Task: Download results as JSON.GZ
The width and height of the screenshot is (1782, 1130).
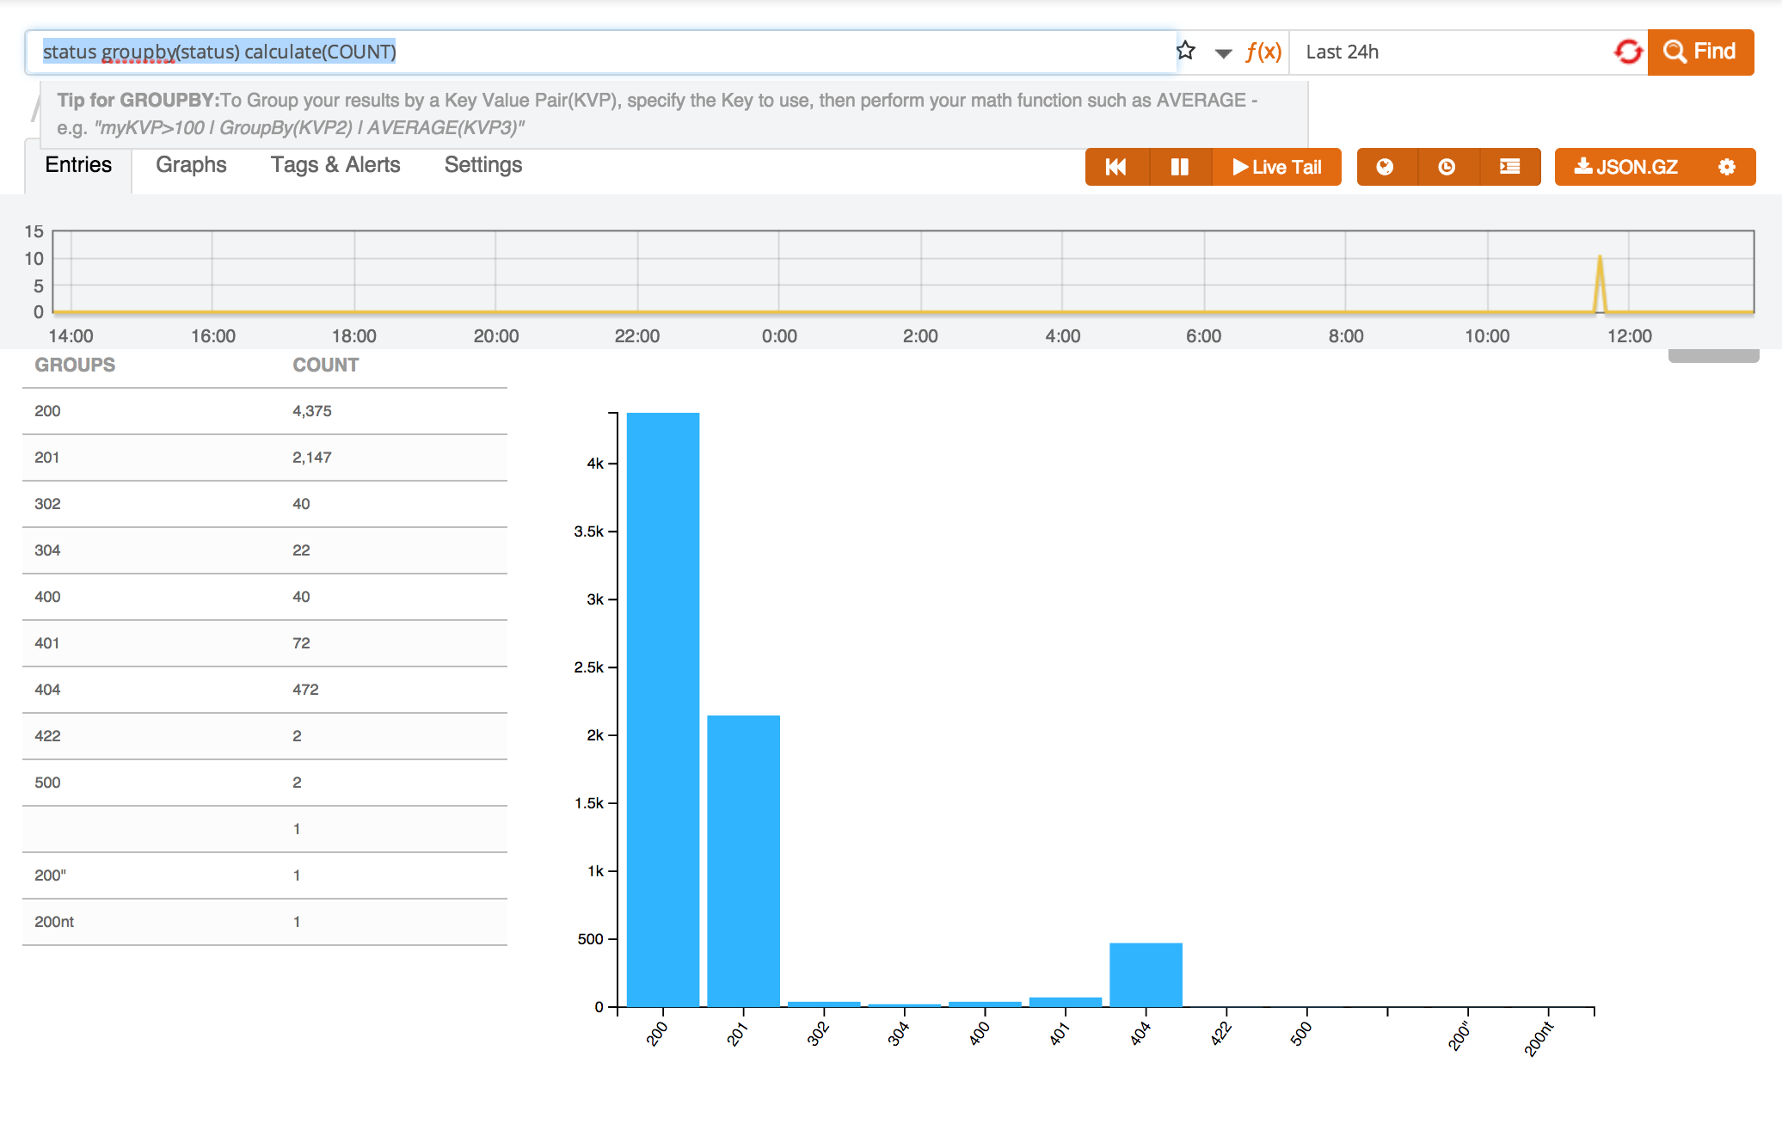Action: pyautogui.click(x=1626, y=167)
